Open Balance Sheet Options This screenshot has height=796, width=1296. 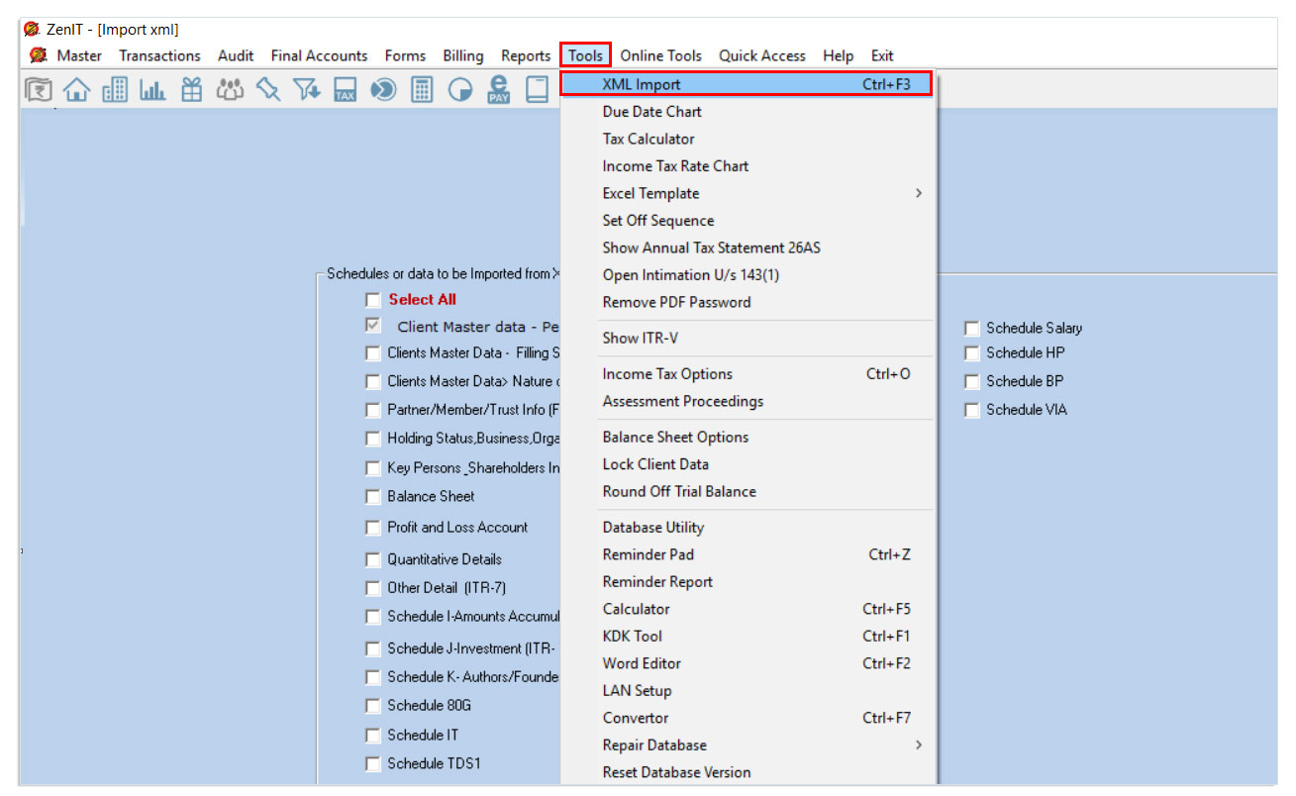pyautogui.click(x=748, y=437)
